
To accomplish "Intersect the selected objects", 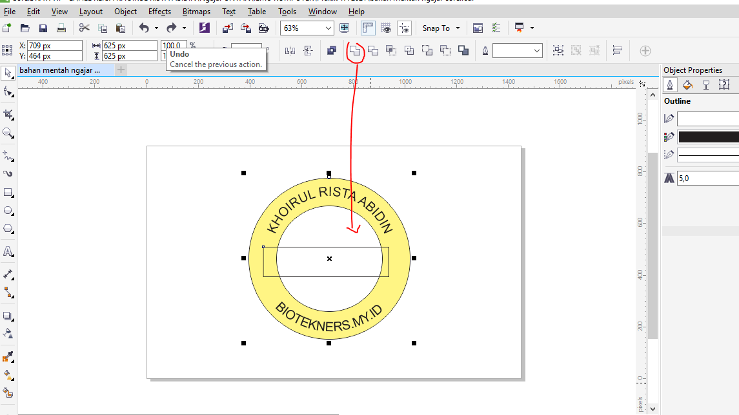I will (x=391, y=51).
